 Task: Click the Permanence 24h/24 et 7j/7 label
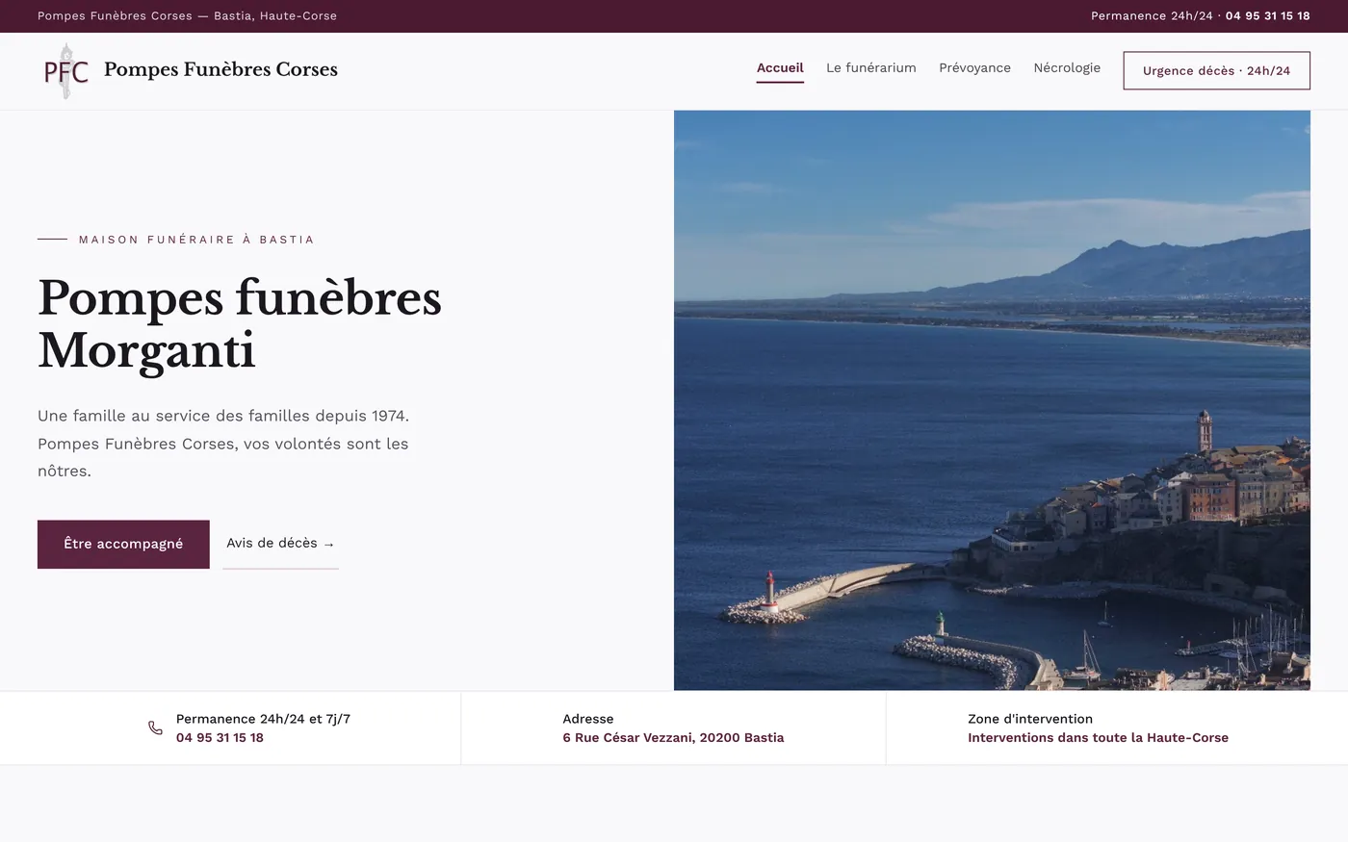[x=263, y=719]
